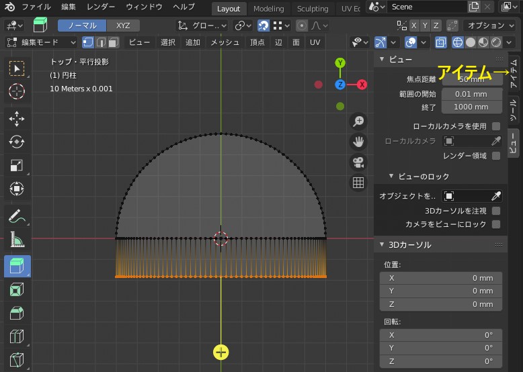
Task: Open the pivot point dropdown
Action: click(243, 26)
